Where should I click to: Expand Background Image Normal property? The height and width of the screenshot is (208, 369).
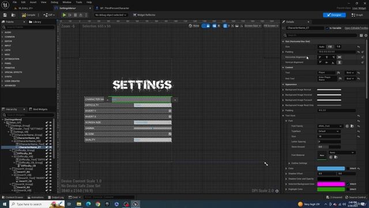pyautogui.click(x=283, y=90)
